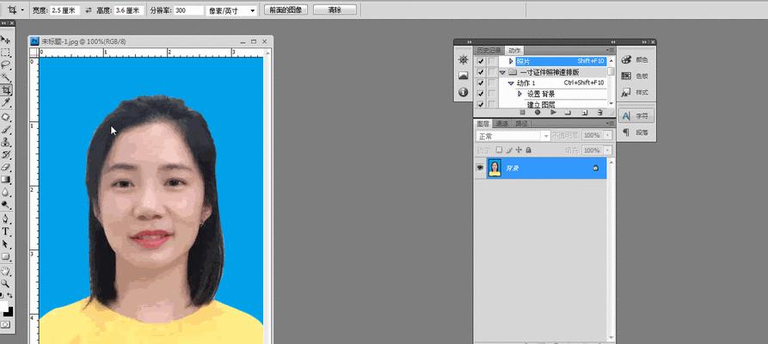Open 颜色 panel button

pos(636,60)
